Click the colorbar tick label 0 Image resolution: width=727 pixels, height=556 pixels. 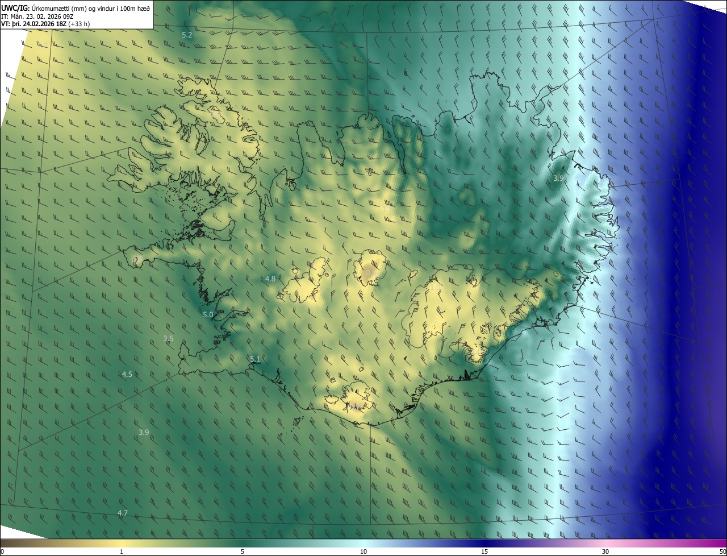point(2,551)
